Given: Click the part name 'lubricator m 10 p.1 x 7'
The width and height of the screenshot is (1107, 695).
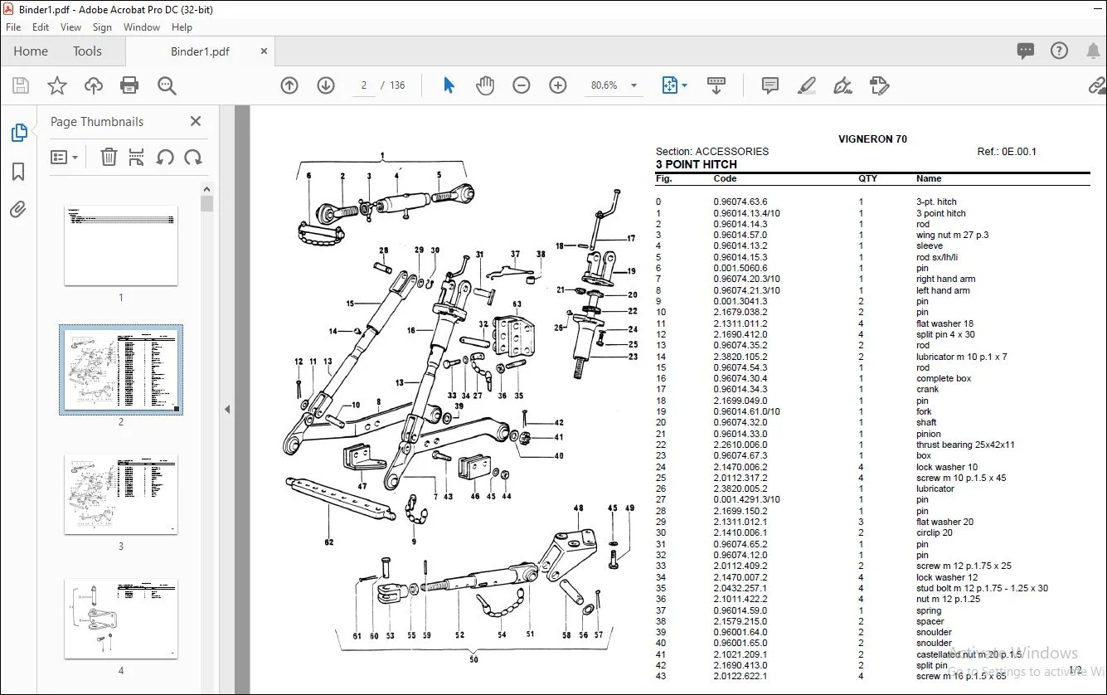Looking at the screenshot, I should pyautogui.click(x=962, y=357).
